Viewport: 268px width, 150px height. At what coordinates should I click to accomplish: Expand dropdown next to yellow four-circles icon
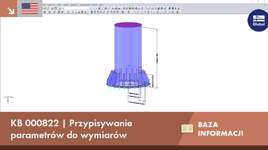click(160, 12)
